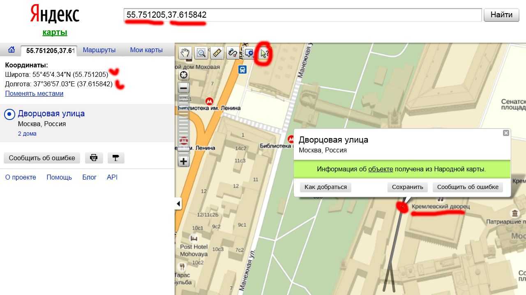This screenshot has width=526, height=295.
Task: Click Сохранить in balloon
Action: pos(408,187)
